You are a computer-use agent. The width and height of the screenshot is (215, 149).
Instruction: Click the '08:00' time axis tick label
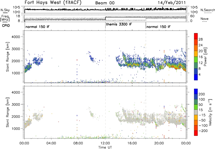(78, 143)
